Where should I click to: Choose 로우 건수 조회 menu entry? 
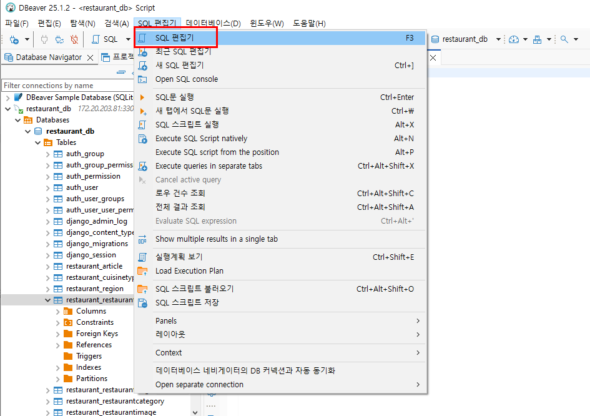click(281, 193)
